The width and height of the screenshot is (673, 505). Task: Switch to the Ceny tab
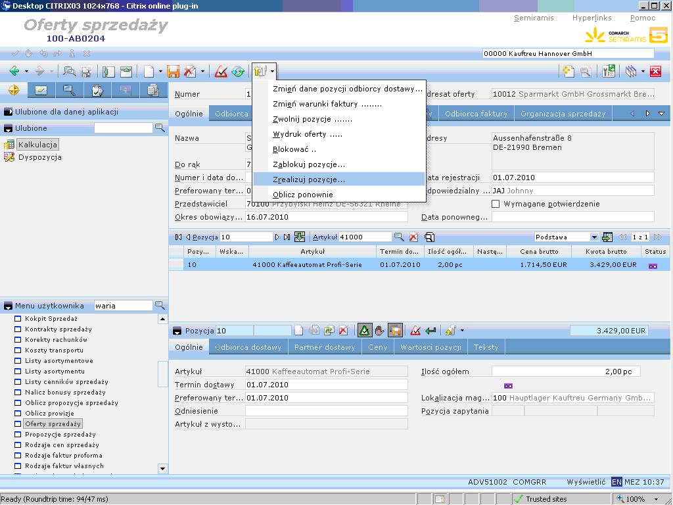(x=378, y=347)
